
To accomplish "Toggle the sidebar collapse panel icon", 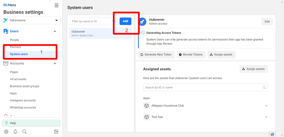I will point(56,131).
